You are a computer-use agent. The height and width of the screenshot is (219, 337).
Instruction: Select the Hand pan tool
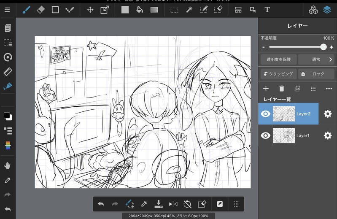coord(8,166)
